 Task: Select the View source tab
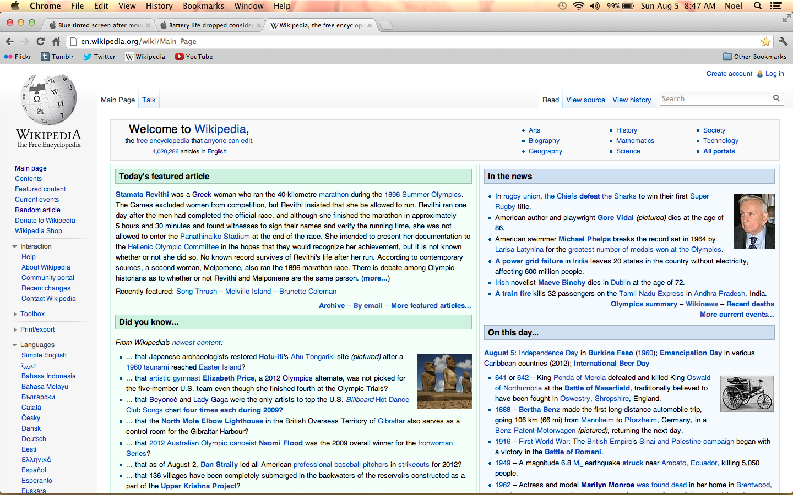pos(585,100)
